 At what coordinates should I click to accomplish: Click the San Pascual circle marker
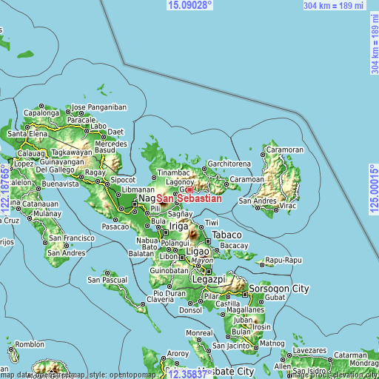point(107,273)
